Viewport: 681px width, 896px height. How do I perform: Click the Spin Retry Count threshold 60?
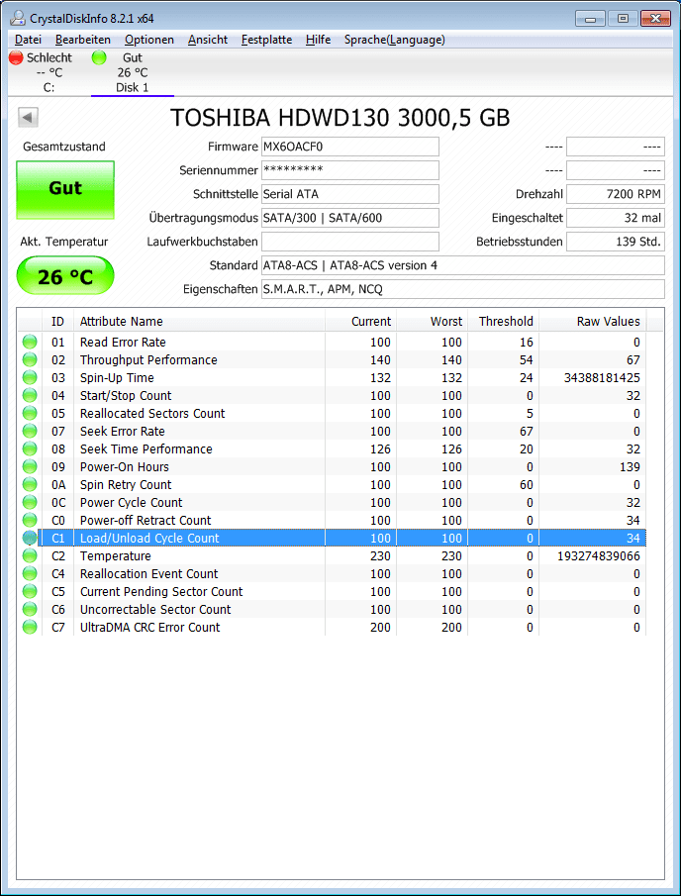coord(527,484)
